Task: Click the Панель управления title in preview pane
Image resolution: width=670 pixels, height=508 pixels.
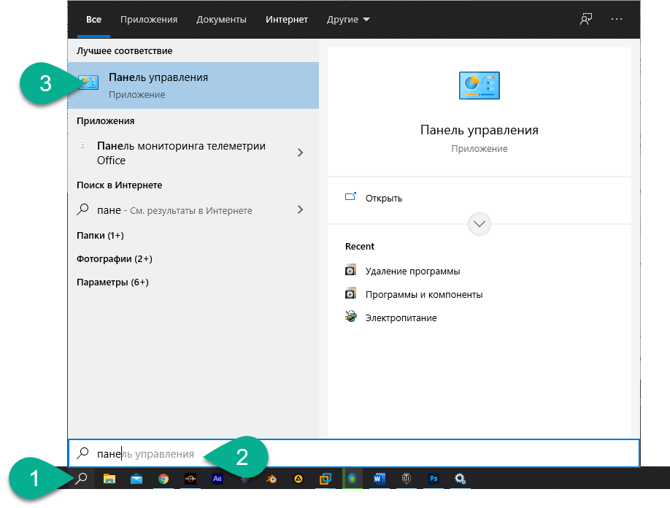Action: point(480,130)
